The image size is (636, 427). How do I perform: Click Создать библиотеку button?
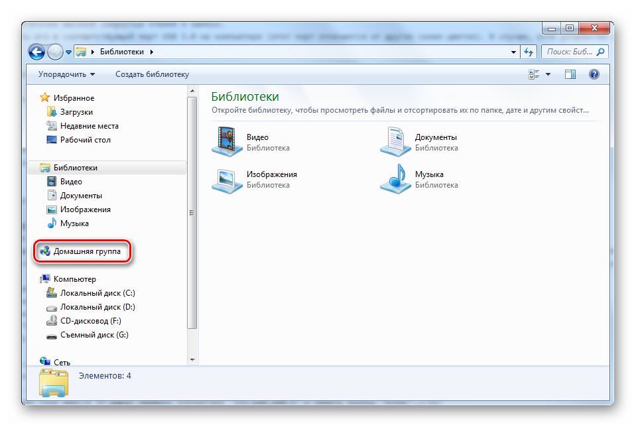point(152,74)
